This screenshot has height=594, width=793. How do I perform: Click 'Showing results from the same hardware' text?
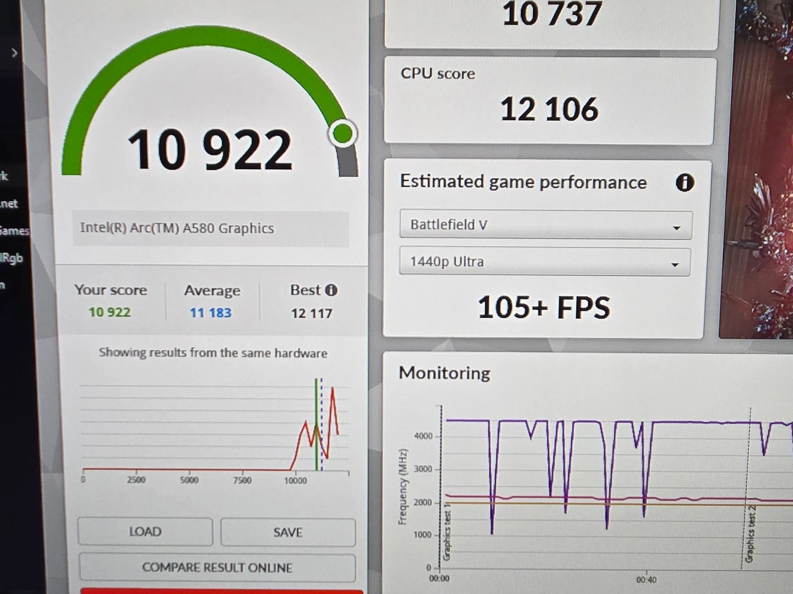pos(213,353)
